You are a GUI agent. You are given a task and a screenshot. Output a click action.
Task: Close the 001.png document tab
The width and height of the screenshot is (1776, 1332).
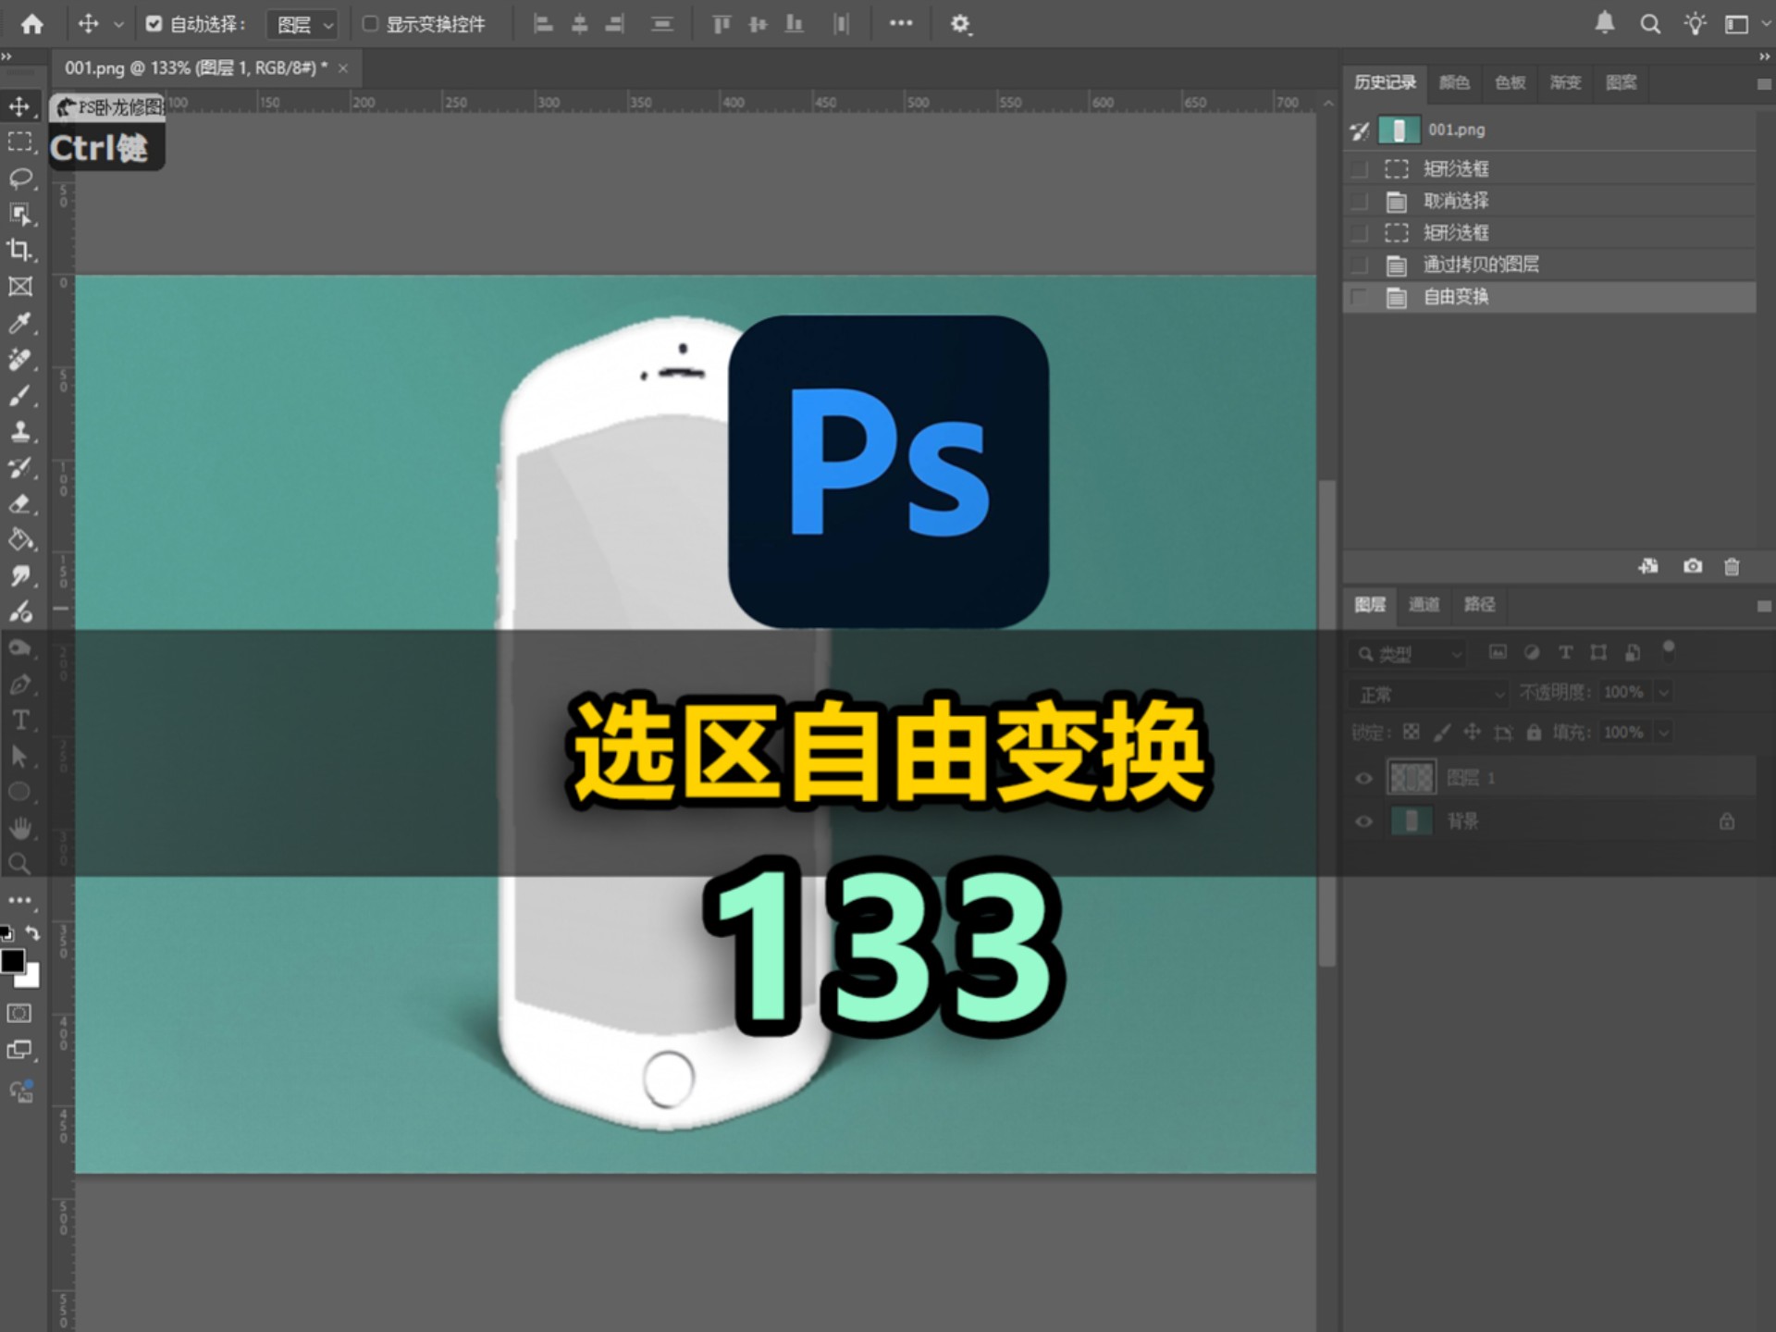(343, 68)
